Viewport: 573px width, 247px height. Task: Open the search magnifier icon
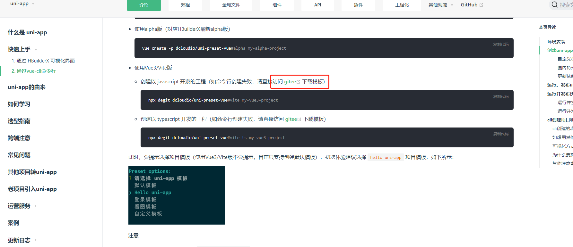tap(555, 4)
